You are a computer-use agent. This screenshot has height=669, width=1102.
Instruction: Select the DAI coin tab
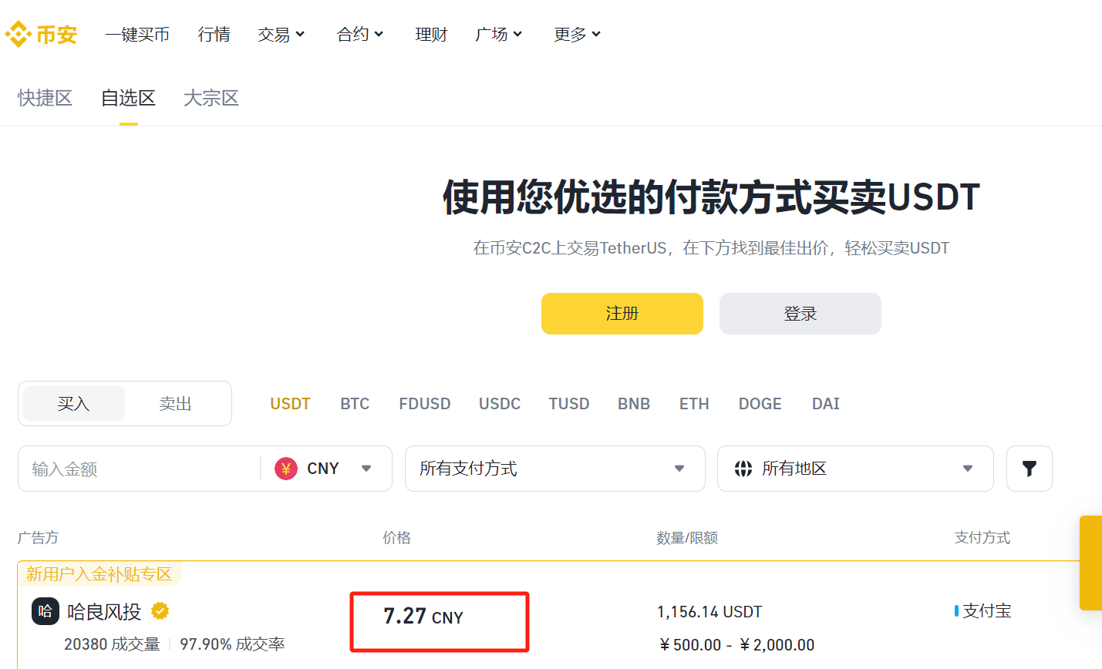click(826, 404)
